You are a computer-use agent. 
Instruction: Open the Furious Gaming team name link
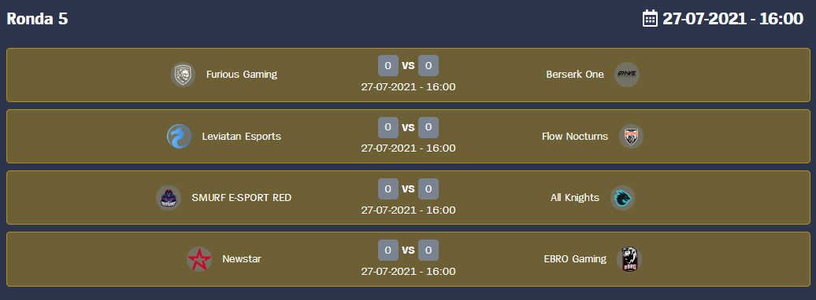242,75
